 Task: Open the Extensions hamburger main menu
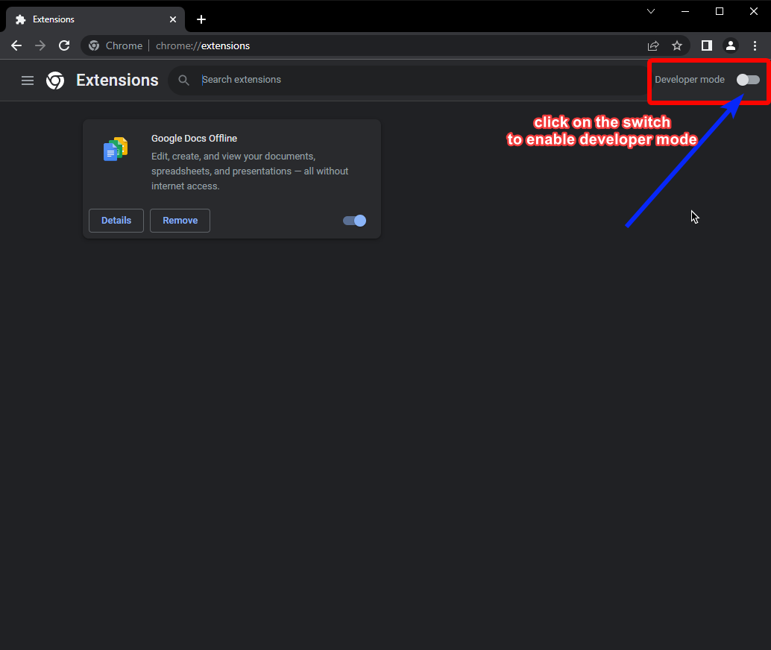(28, 81)
